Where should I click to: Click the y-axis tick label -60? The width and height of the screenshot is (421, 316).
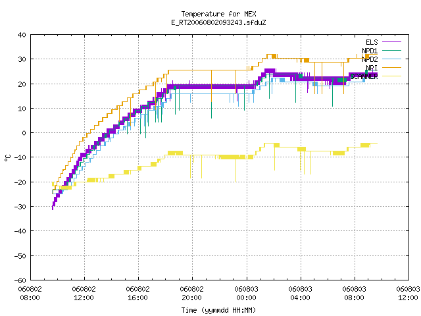point(20,280)
